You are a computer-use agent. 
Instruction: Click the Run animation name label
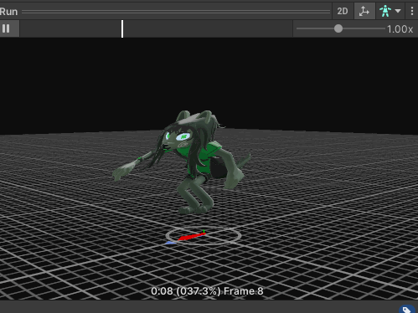[x=8, y=12]
